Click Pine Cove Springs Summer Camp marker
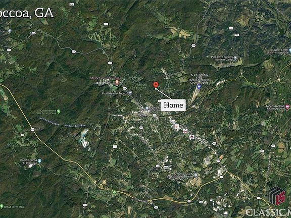The image size is (291, 218). 235,58
